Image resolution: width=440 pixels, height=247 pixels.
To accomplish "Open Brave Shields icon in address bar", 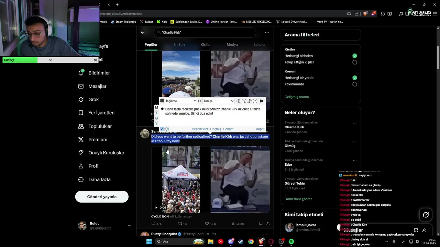I will coord(365,14).
